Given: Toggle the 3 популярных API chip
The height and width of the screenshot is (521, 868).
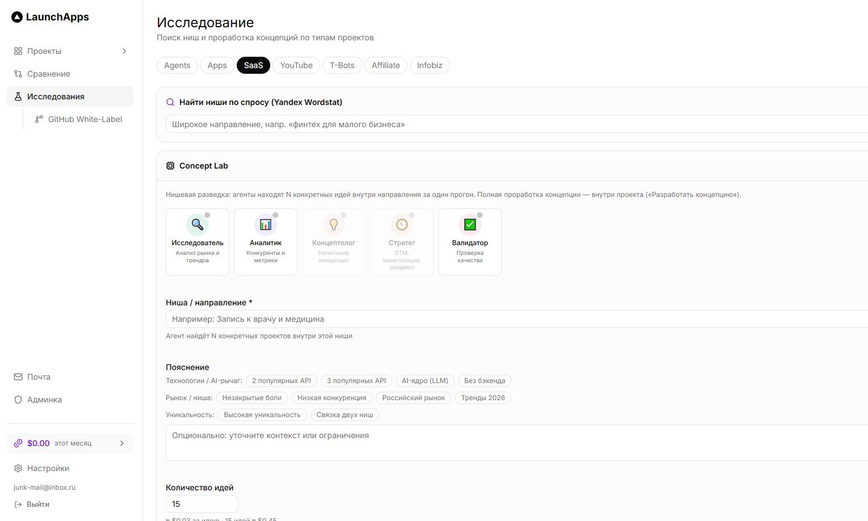Looking at the screenshot, I should (357, 381).
